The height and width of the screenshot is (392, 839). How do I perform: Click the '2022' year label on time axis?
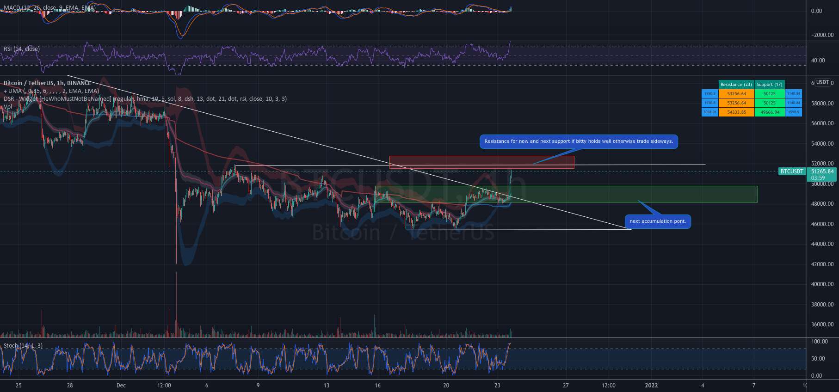click(651, 386)
